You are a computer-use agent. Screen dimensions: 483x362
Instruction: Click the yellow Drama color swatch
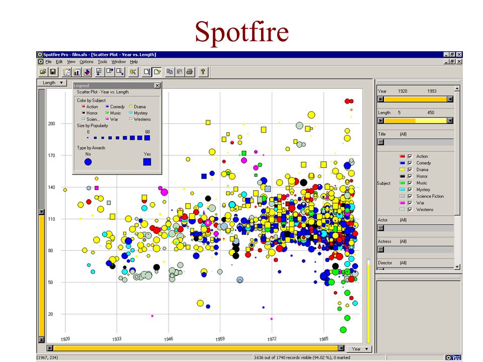coord(403,169)
